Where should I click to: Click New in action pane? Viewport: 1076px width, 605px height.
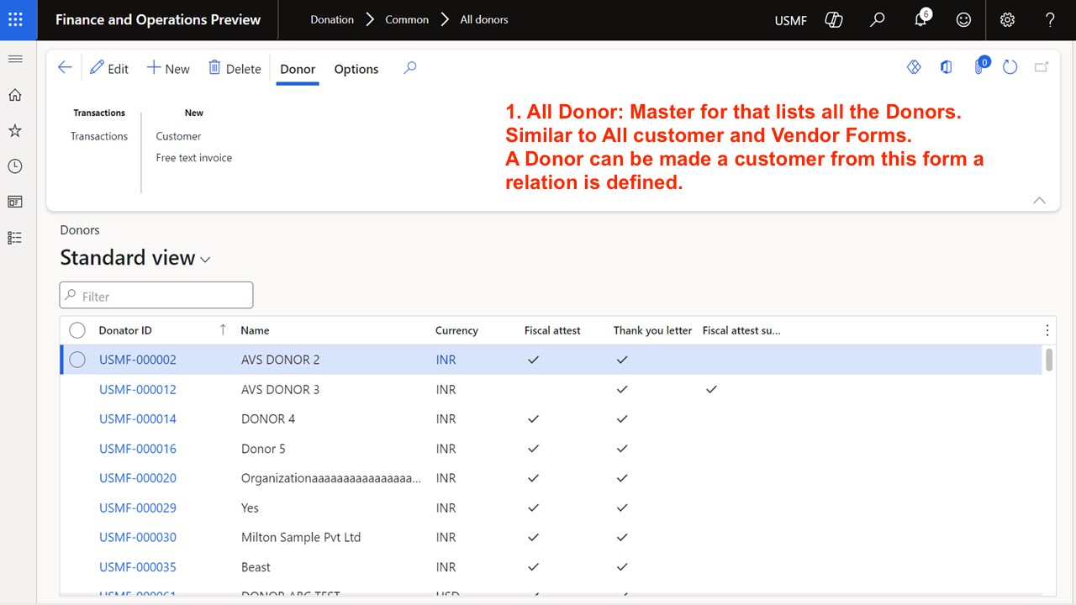point(168,69)
